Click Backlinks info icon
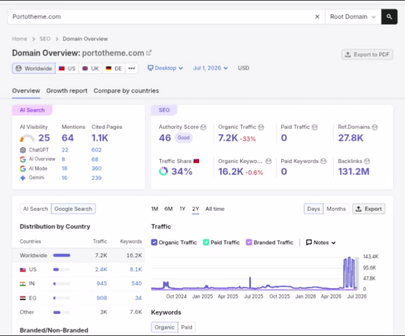 [x=367, y=161]
